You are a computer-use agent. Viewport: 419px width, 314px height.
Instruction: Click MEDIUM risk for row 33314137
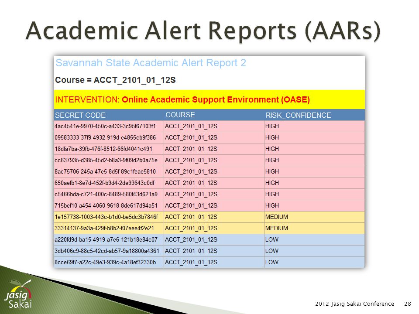pos(277,228)
